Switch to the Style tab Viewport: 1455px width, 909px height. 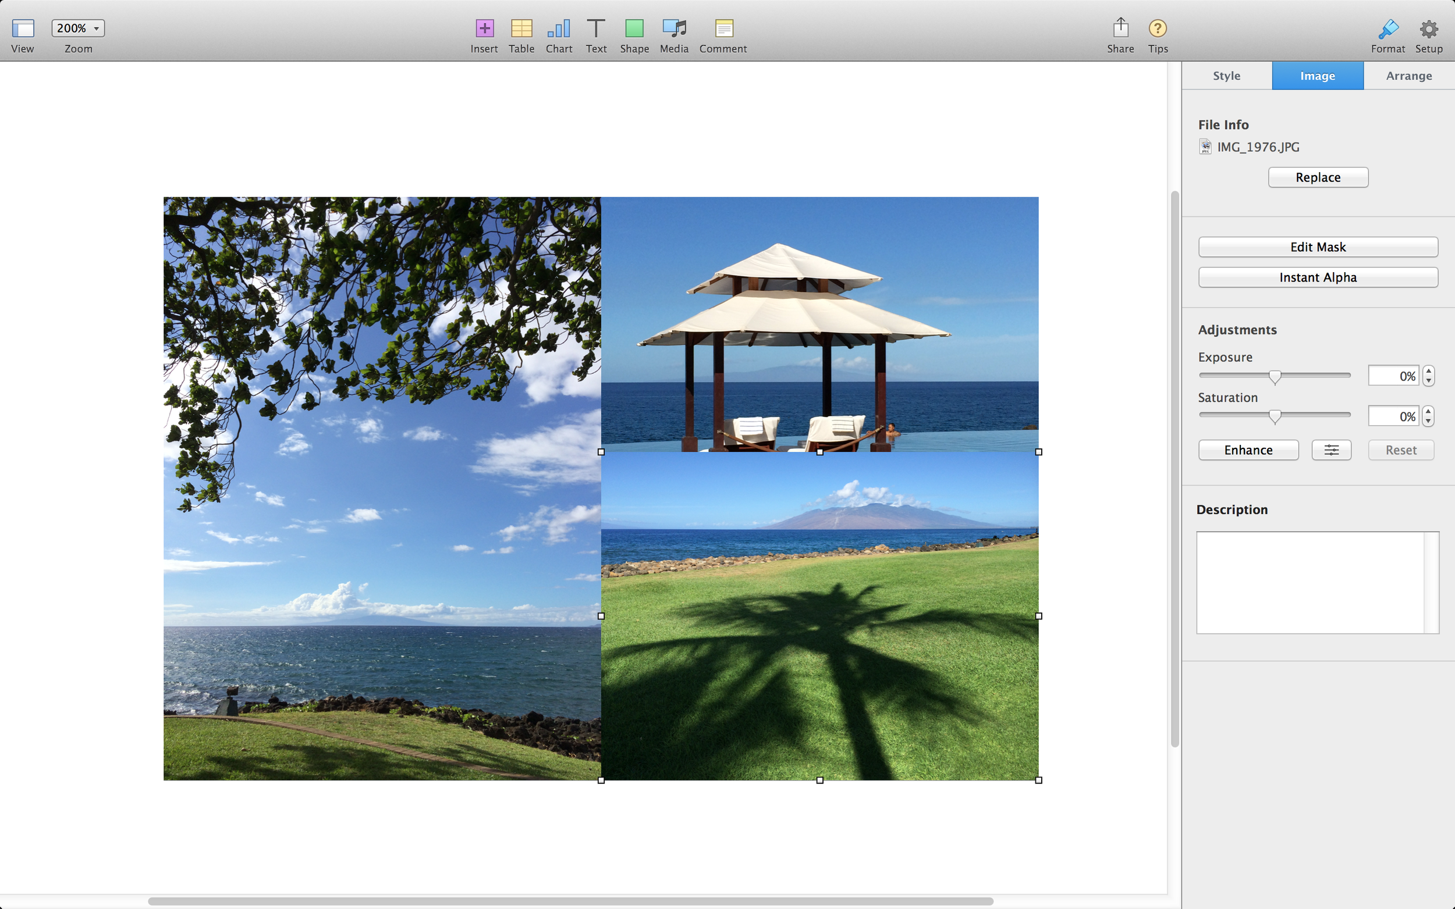pos(1226,76)
